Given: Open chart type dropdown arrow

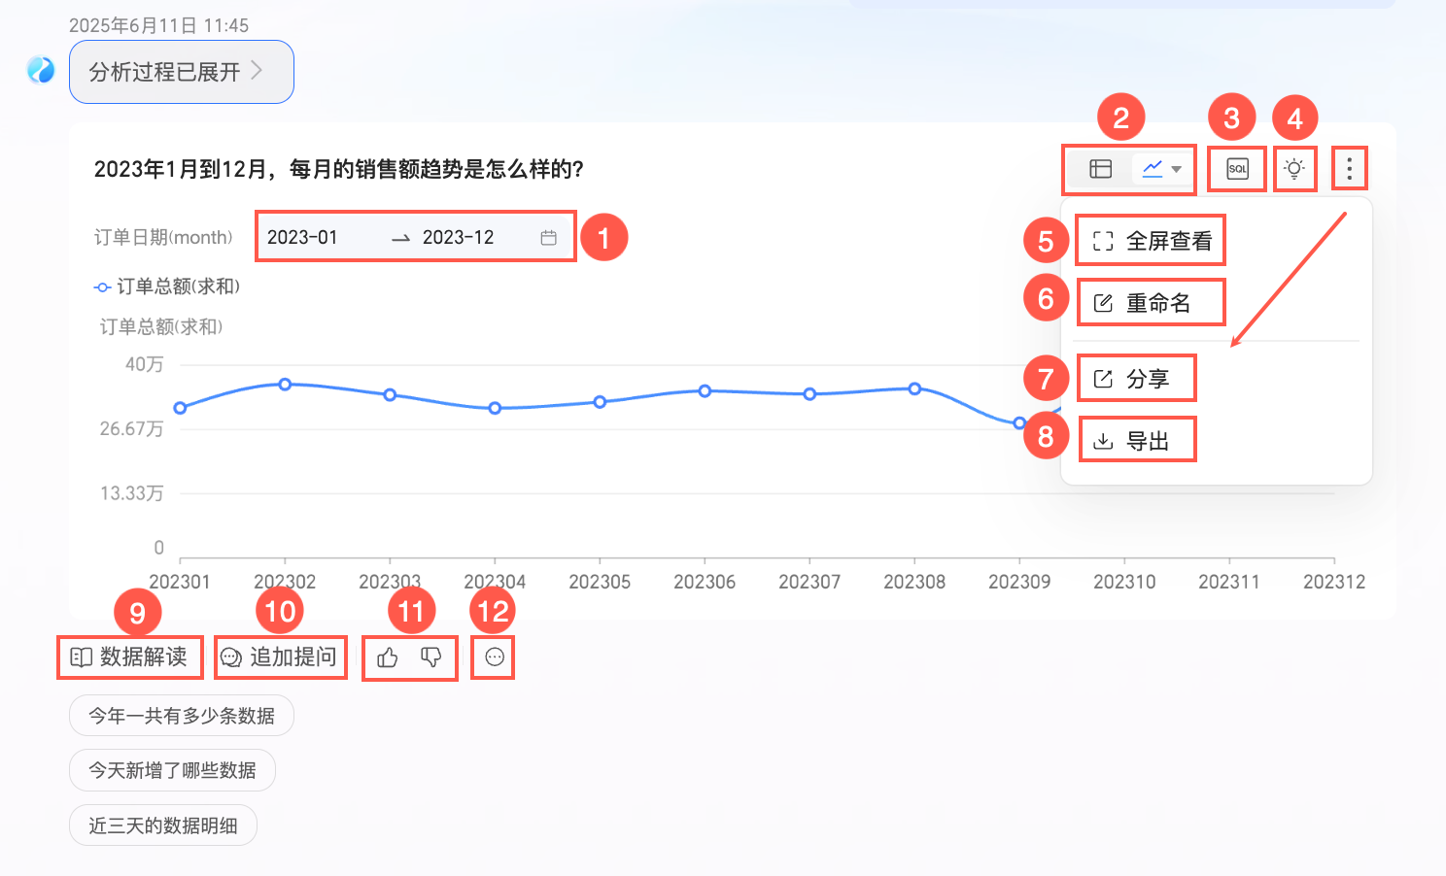Looking at the screenshot, I should click(x=1177, y=169).
